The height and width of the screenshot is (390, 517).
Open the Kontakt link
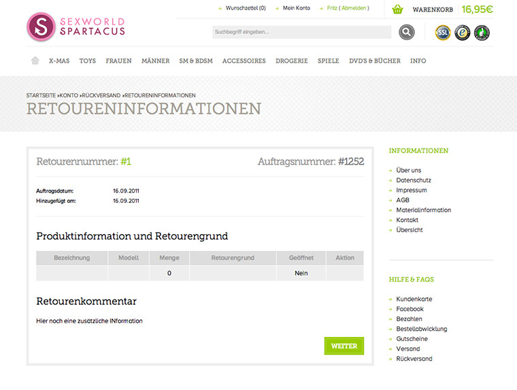(x=407, y=220)
